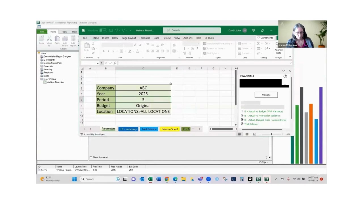The image size is (363, 204).
Task: Click the Center align icon
Action: tap(153, 51)
